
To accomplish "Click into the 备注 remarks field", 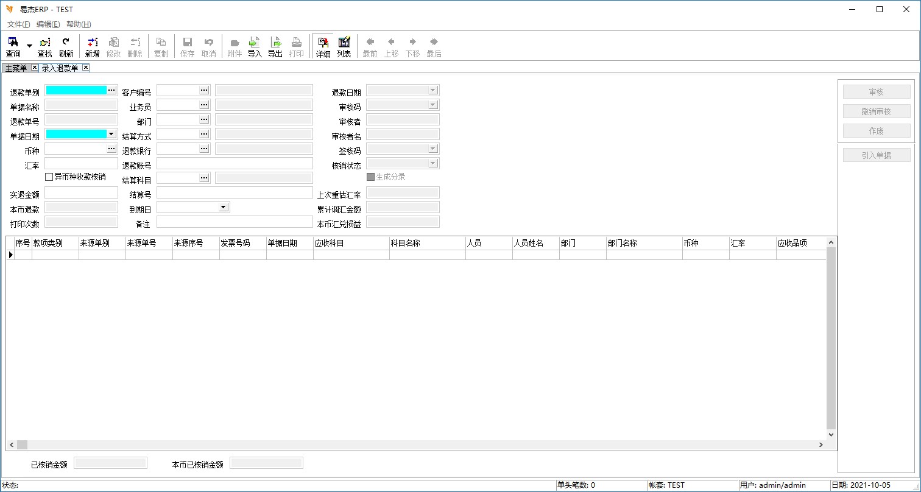I will tap(235, 222).
